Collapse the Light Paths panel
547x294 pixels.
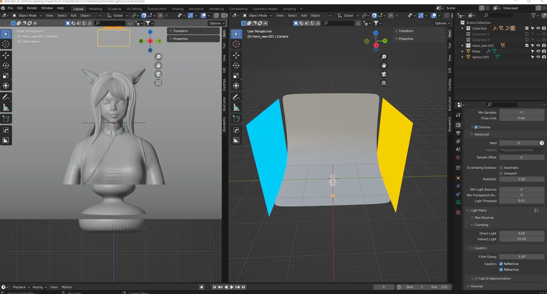[x=478, y=210]
